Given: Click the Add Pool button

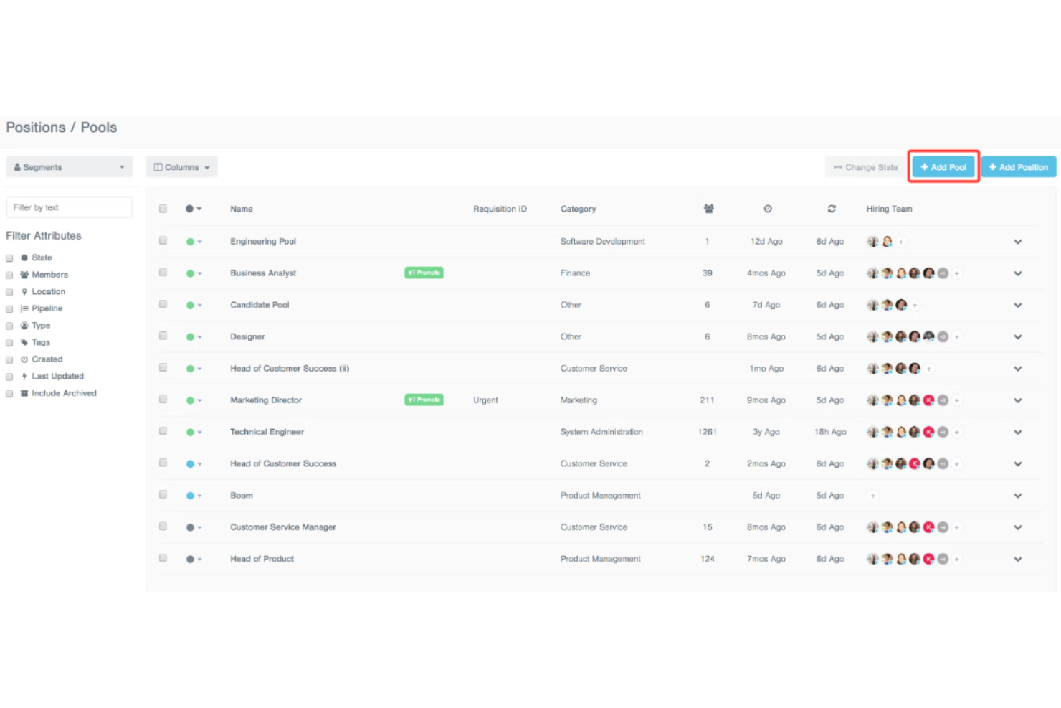Looking at the screenshot, I should (x=943, y=167).
